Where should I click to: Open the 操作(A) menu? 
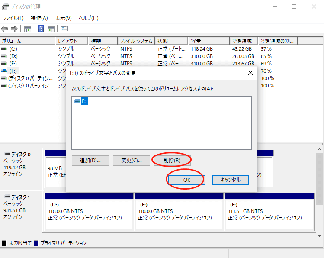[x=39, y=18]
